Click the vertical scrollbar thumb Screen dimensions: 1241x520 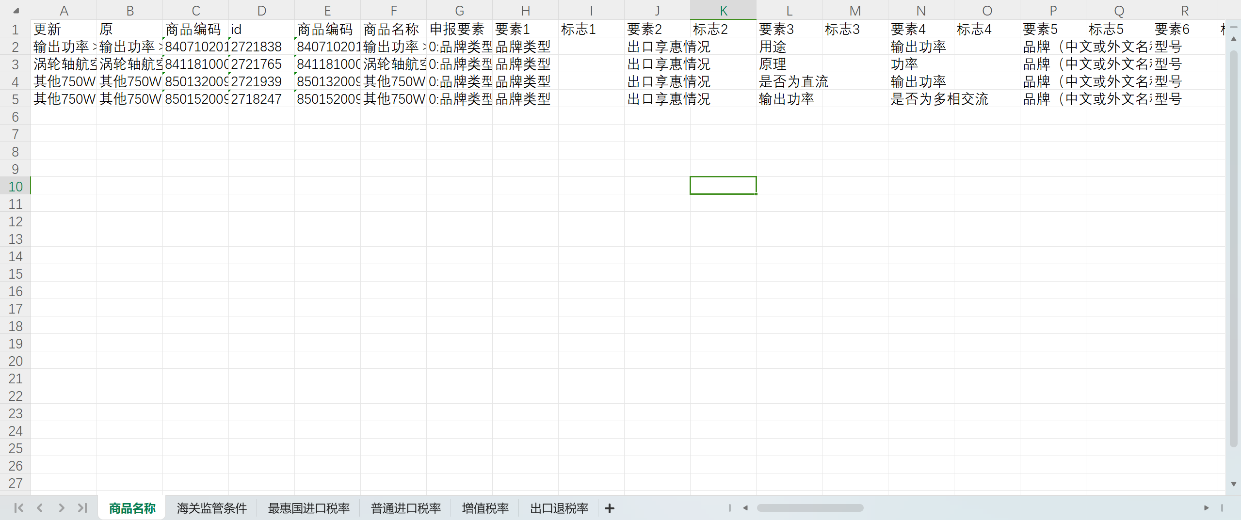pos(1234,249)
